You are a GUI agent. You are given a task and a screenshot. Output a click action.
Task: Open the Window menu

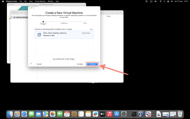pos(51,1)
